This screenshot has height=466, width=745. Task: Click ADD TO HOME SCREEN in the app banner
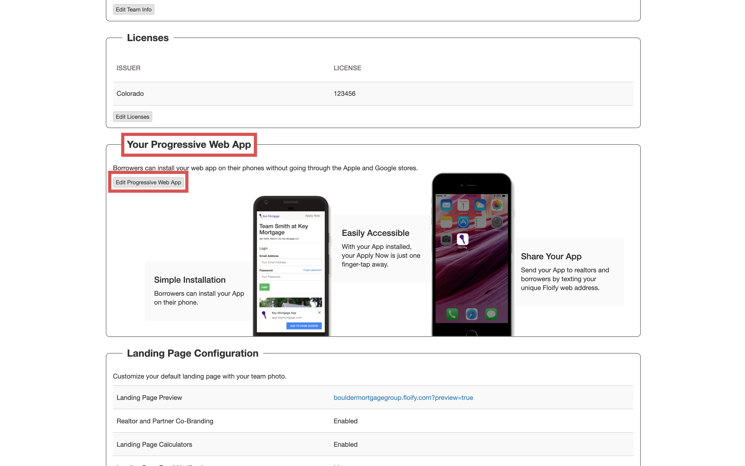(x=304, y=326)
